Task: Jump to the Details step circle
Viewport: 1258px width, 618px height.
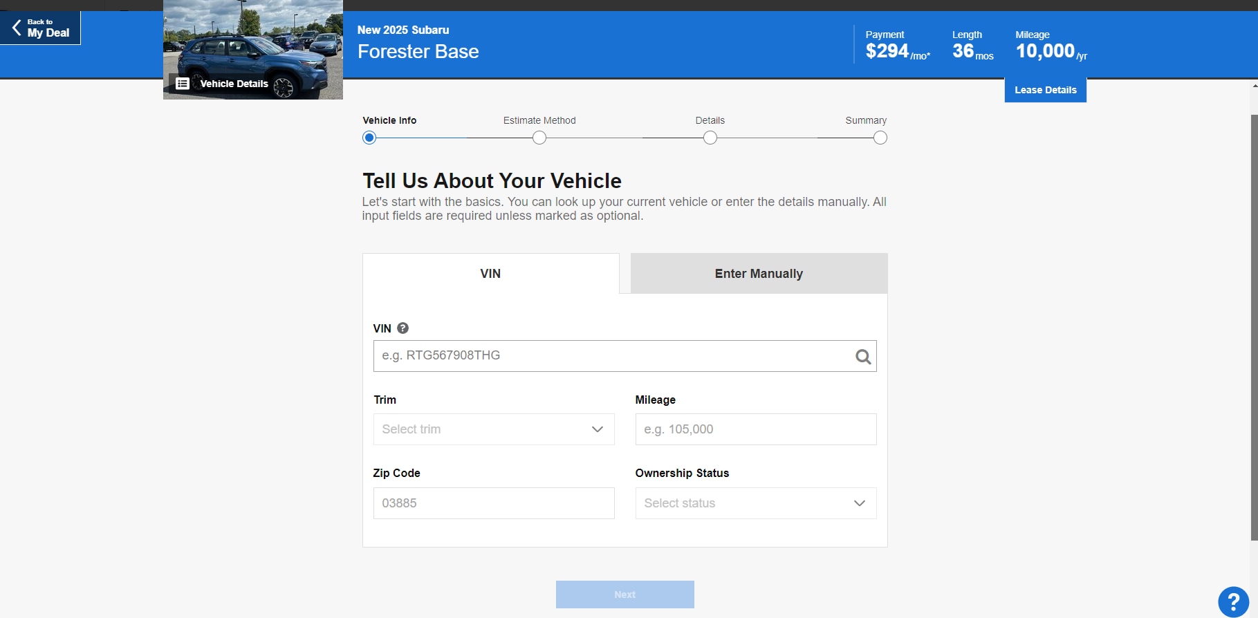Action: point(710,138)
